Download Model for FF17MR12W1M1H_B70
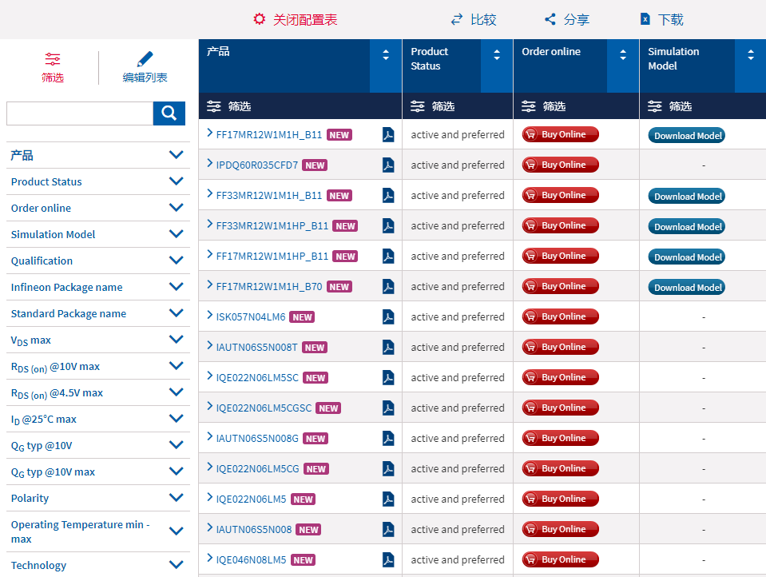The height and width of the screenshot is (577, 766). (686, 287)
